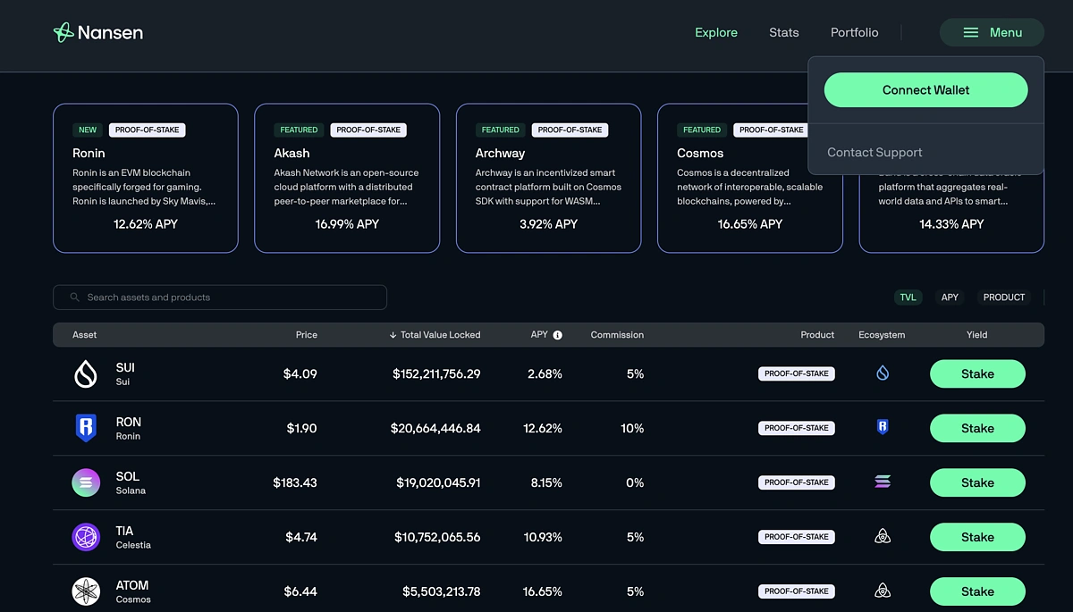1073x612 pixels.
Task: Open the Menu dropdown
Action: (992, 32)
